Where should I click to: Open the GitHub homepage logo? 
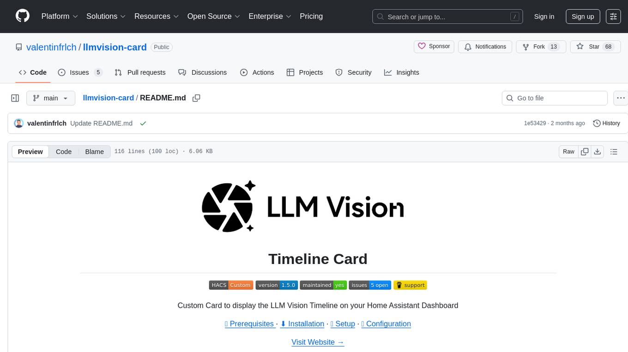click(23, 16)
